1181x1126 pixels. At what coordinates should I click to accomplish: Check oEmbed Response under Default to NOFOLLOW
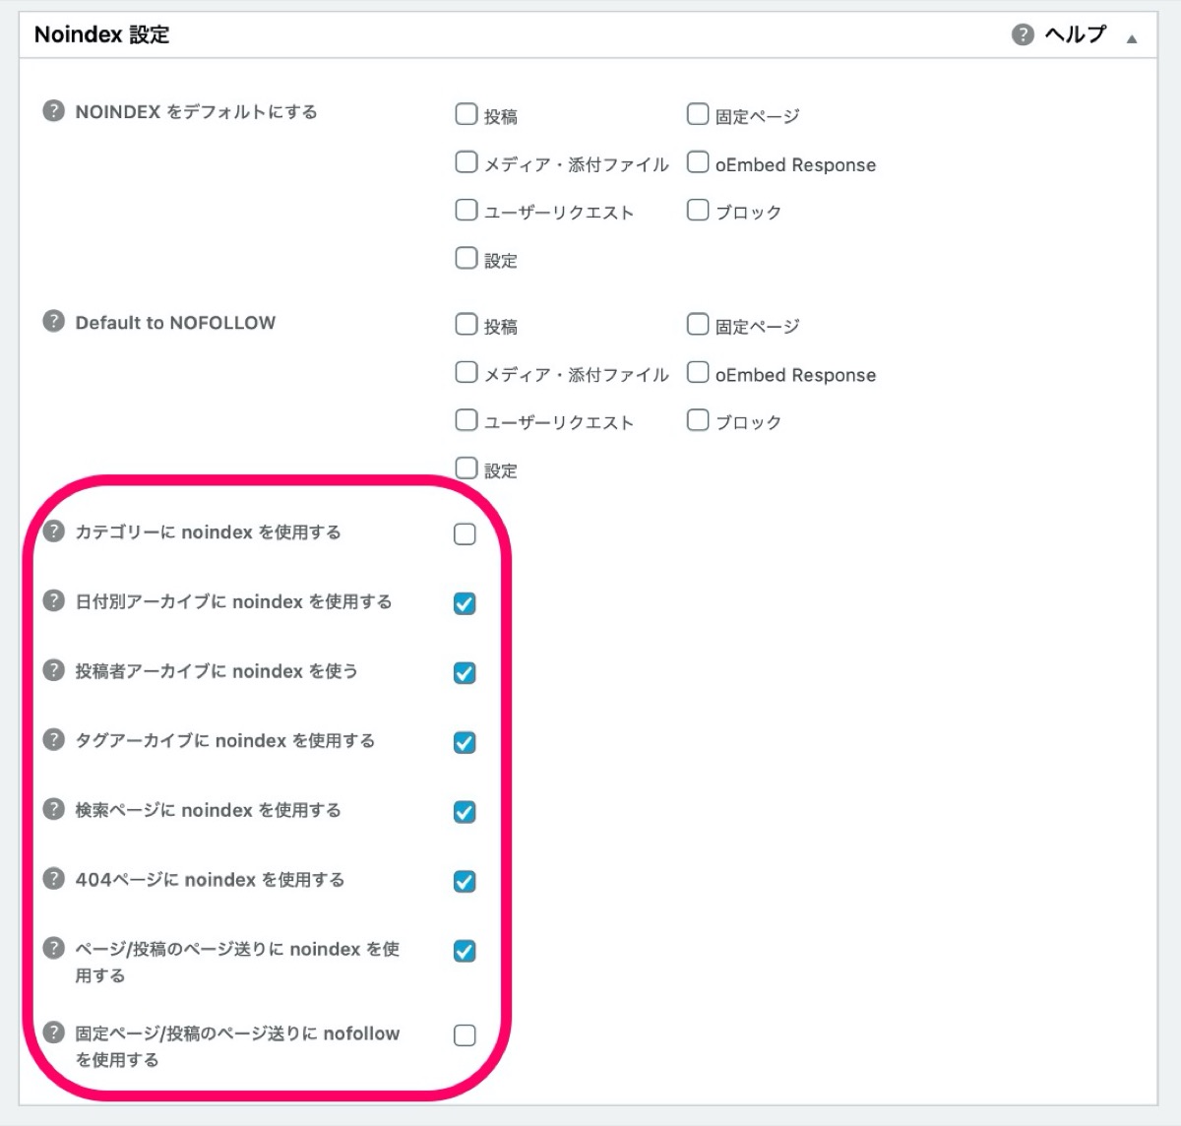pyautogui.click(x=698, y=372)
